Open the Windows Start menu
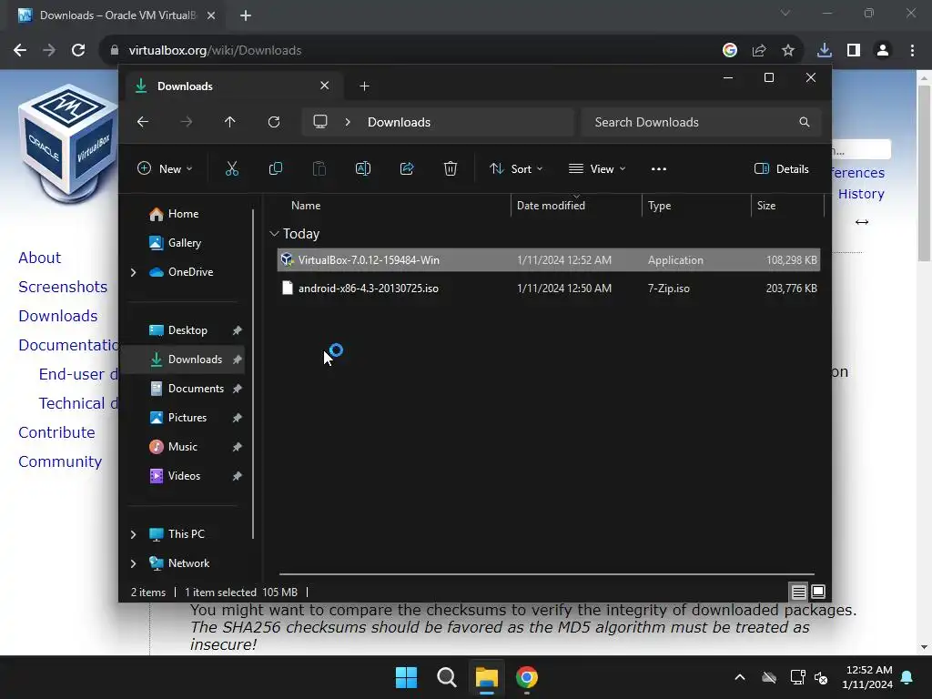 pos(407,677)
